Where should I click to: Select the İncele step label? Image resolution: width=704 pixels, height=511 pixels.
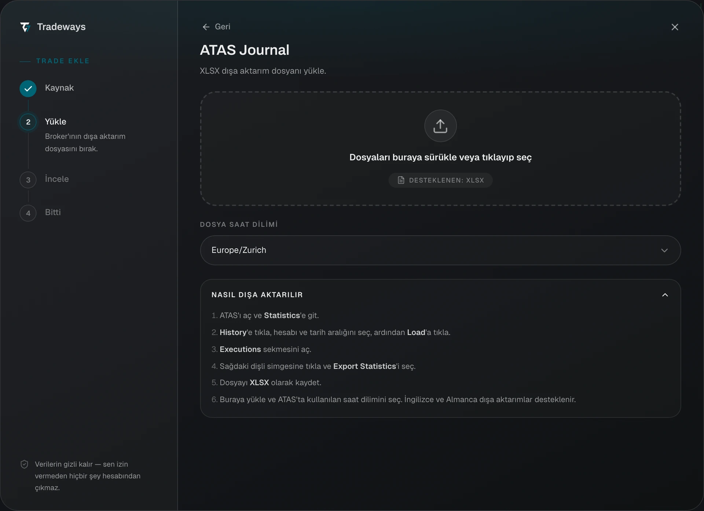pos(57,179)
